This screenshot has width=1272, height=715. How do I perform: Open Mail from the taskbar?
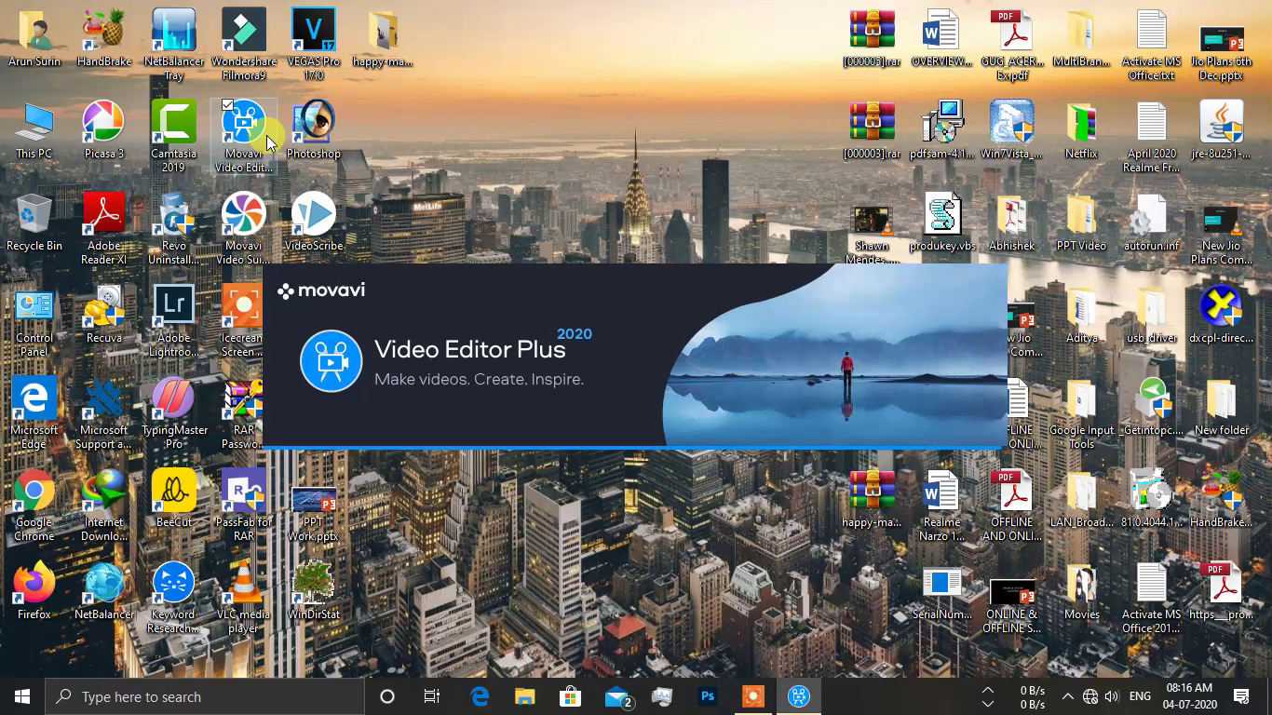coord(617,695)
